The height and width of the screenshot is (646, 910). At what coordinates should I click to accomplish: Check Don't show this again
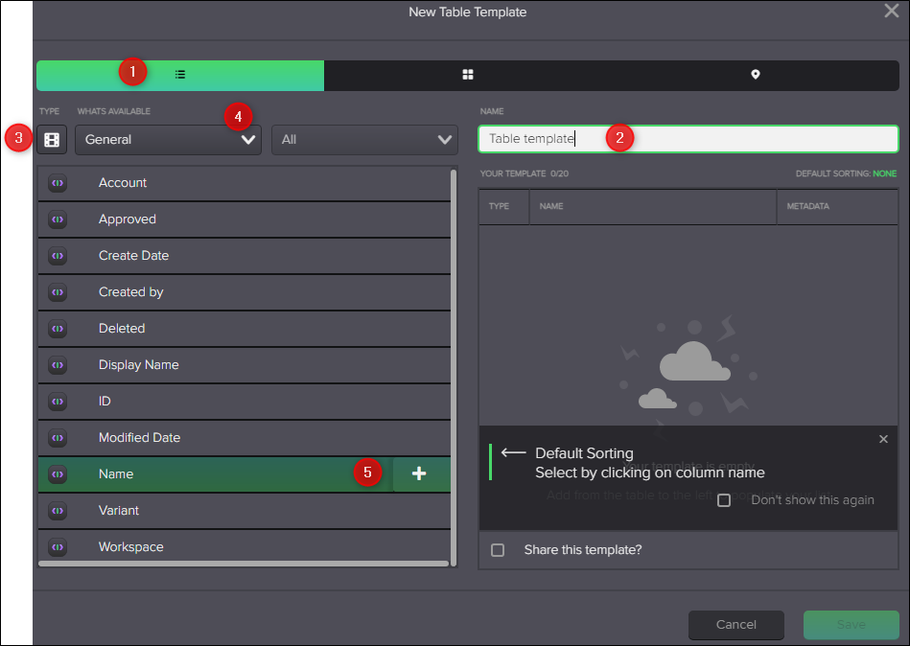[724, 499]
